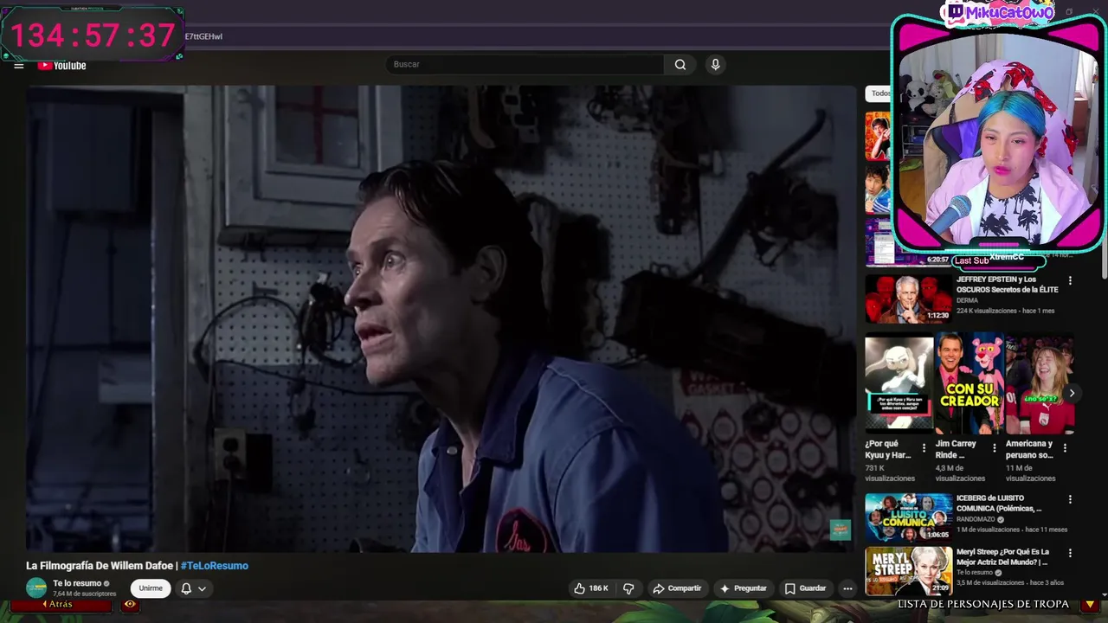Viewport: 1108px width, 623px height.
Task: Open options for ¿Por qué Kyuu short
Action: (924, 448)
